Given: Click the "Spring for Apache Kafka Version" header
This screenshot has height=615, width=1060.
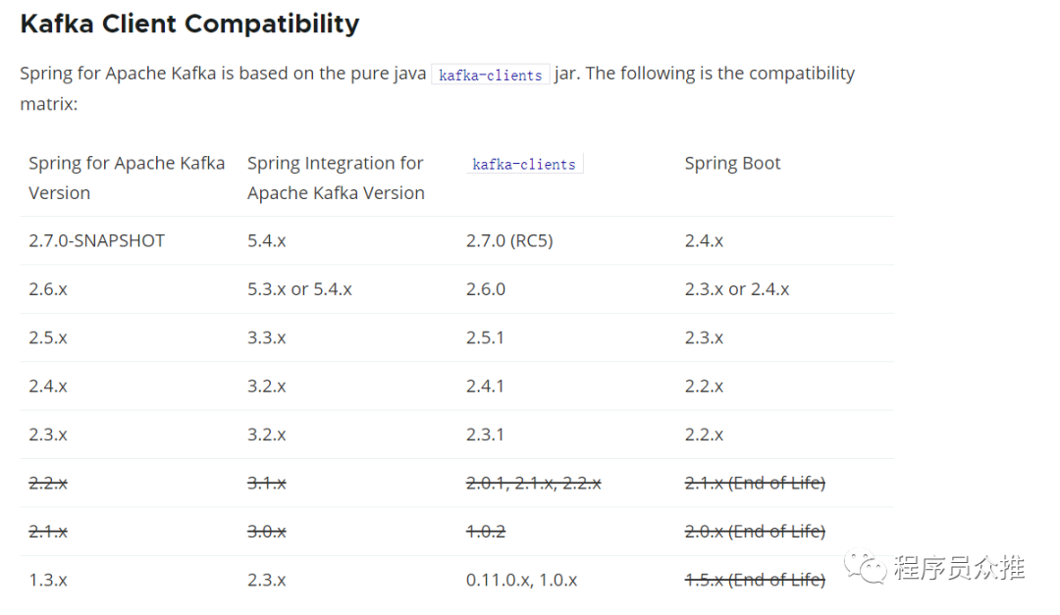Looking at the screenshot, I should coord(127,178).
